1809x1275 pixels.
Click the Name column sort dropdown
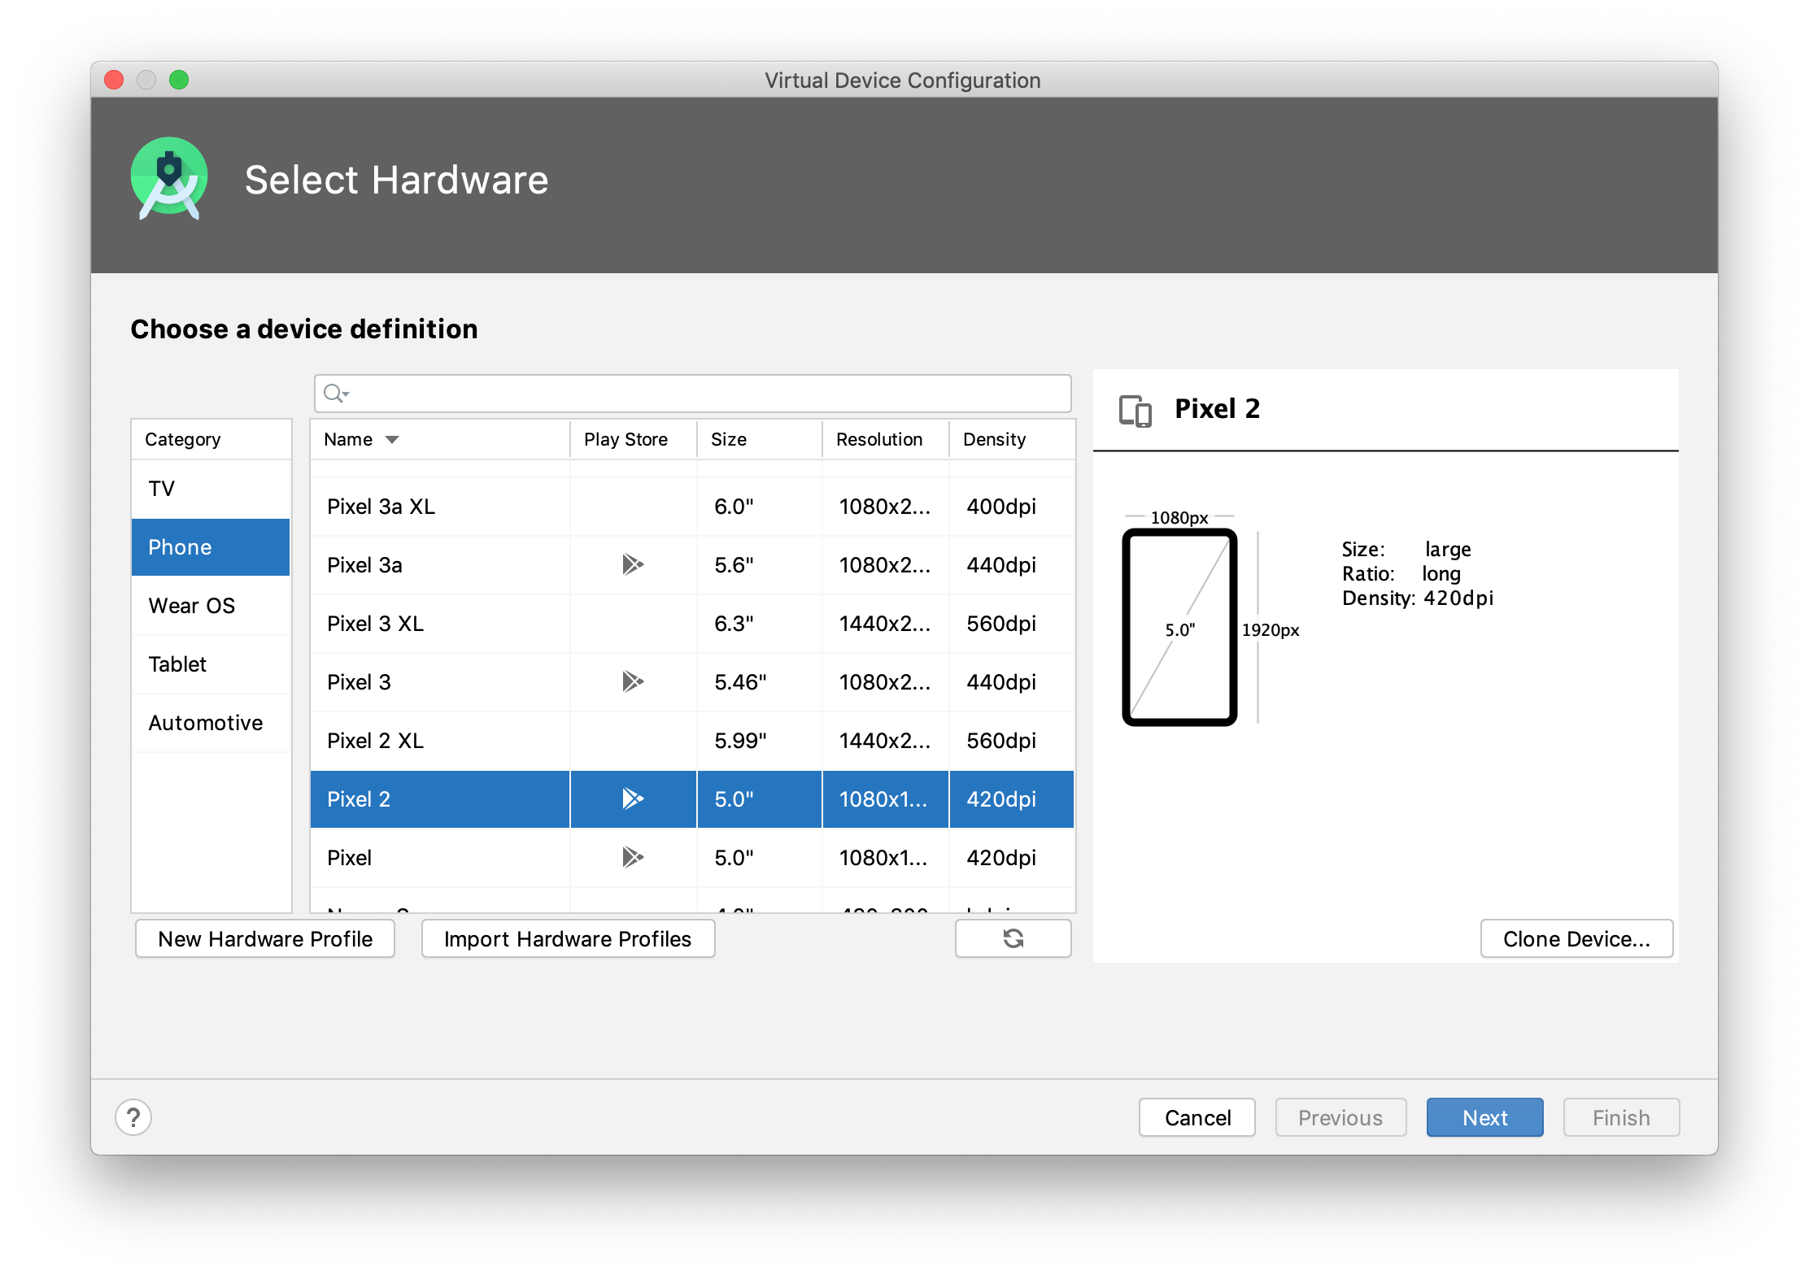coord(399,439)
